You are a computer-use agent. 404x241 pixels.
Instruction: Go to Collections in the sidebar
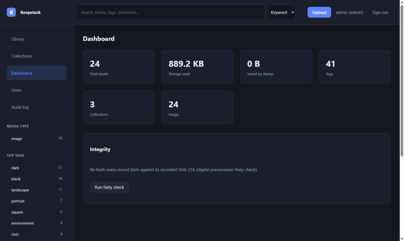click(37, 56)
